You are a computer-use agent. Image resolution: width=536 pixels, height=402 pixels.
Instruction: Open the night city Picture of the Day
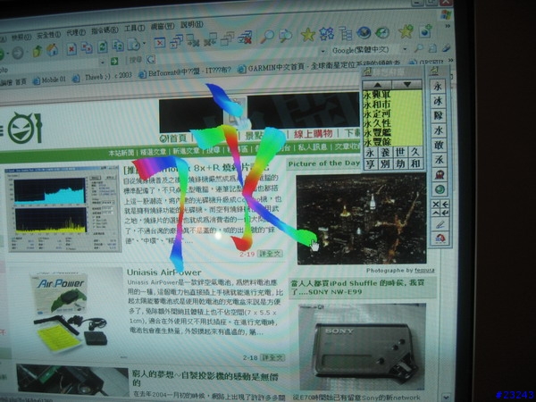362,219
